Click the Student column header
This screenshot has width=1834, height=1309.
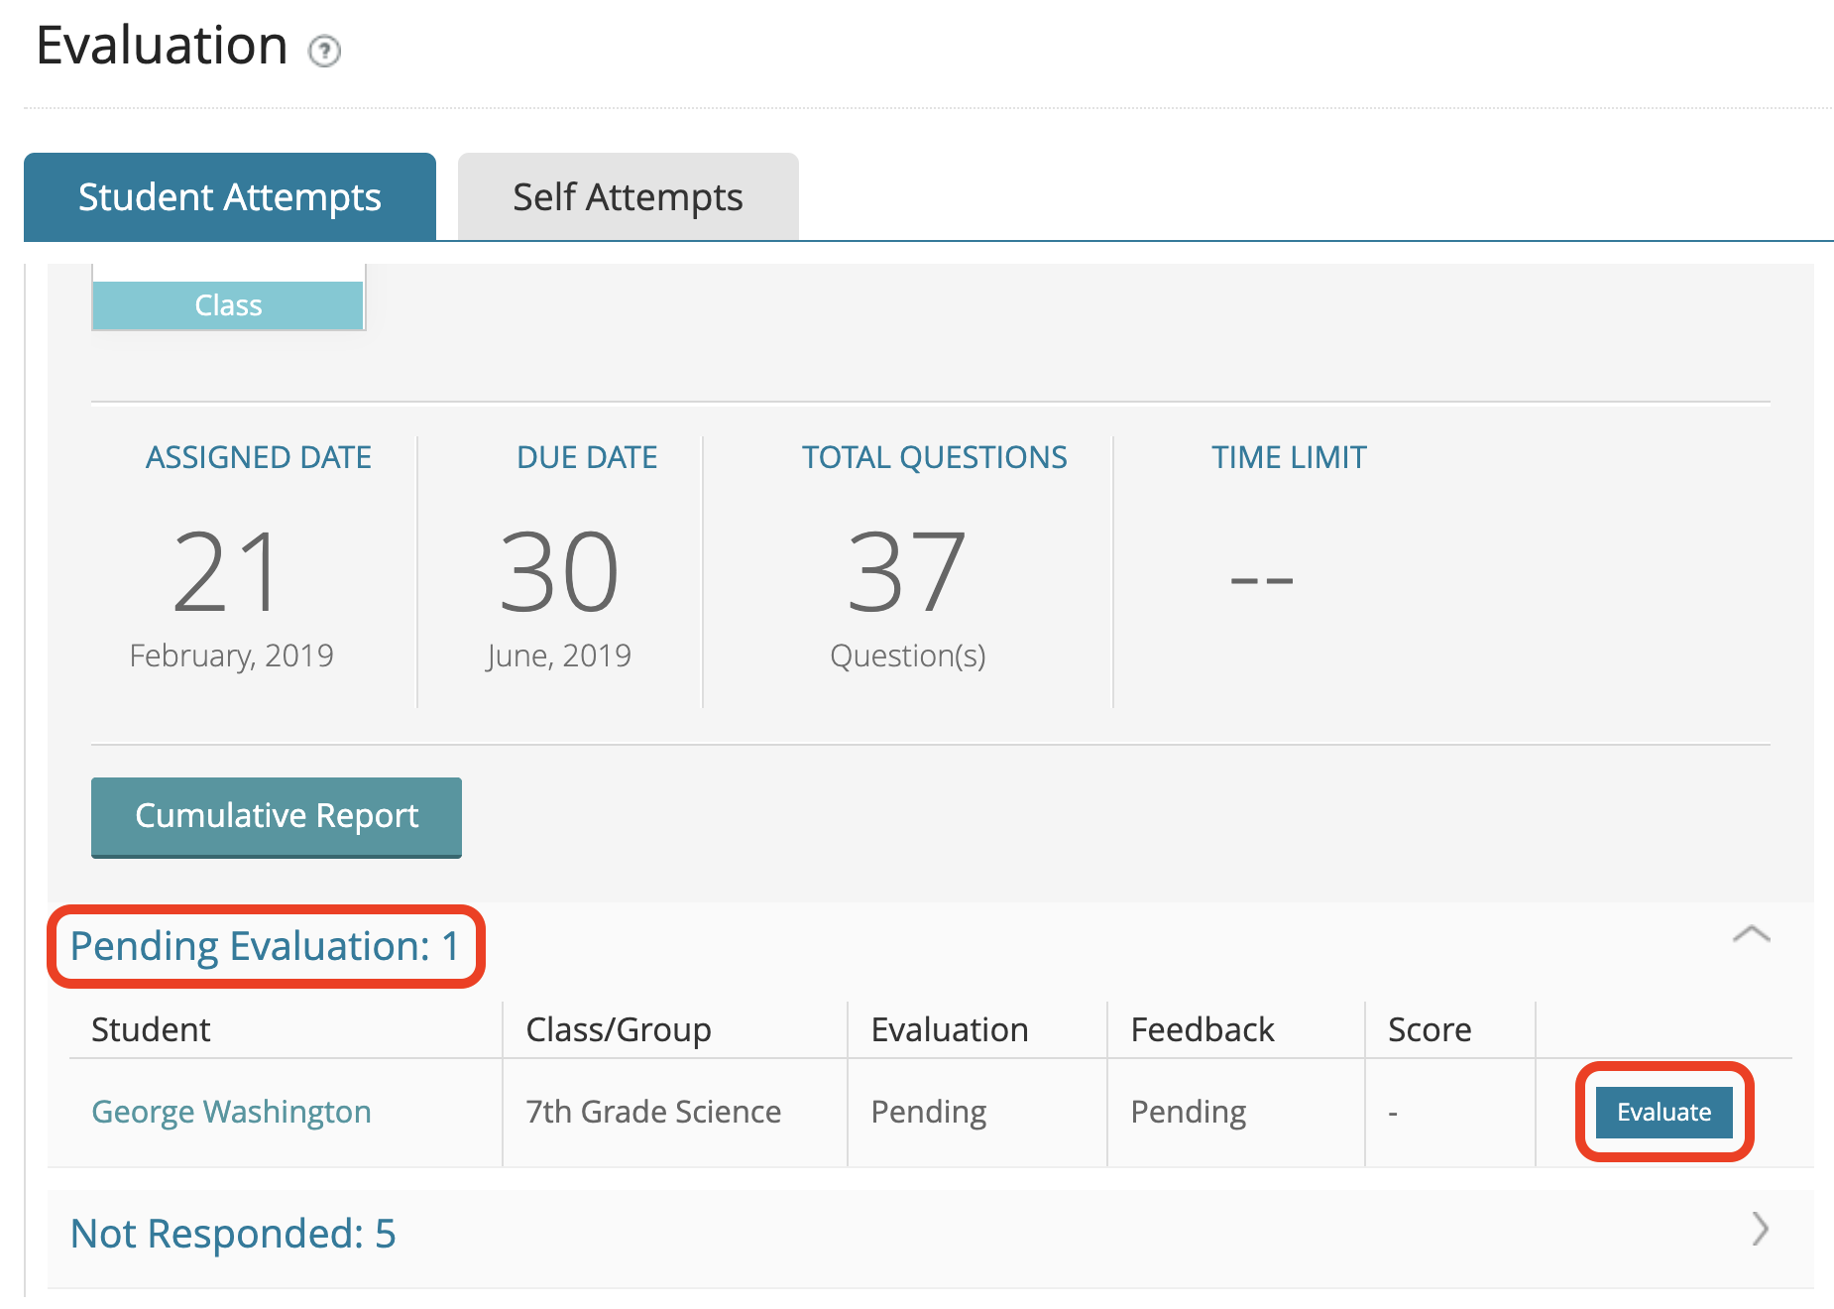click(151, 1029)
